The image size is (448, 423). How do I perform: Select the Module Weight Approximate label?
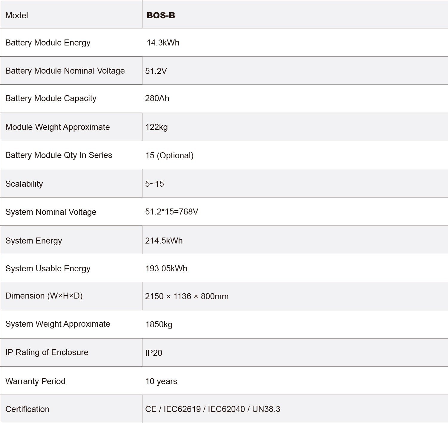(x=58, y=127)
